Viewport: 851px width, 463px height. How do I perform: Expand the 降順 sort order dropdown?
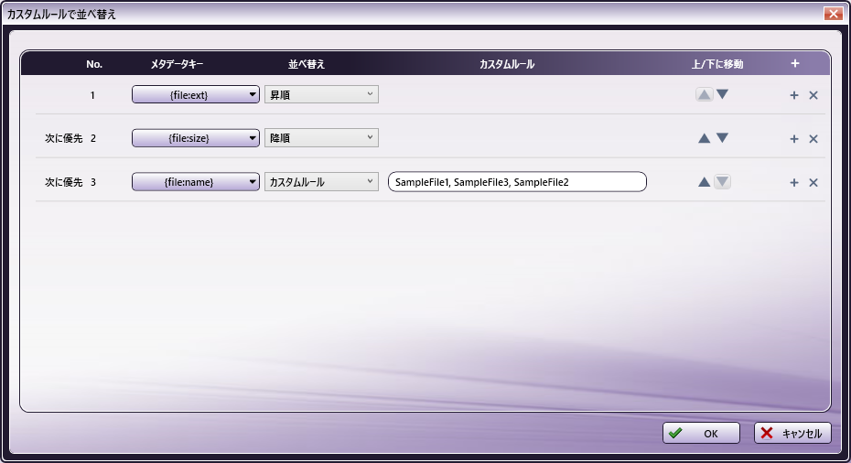pyautogui.click(x=321, y=138)
